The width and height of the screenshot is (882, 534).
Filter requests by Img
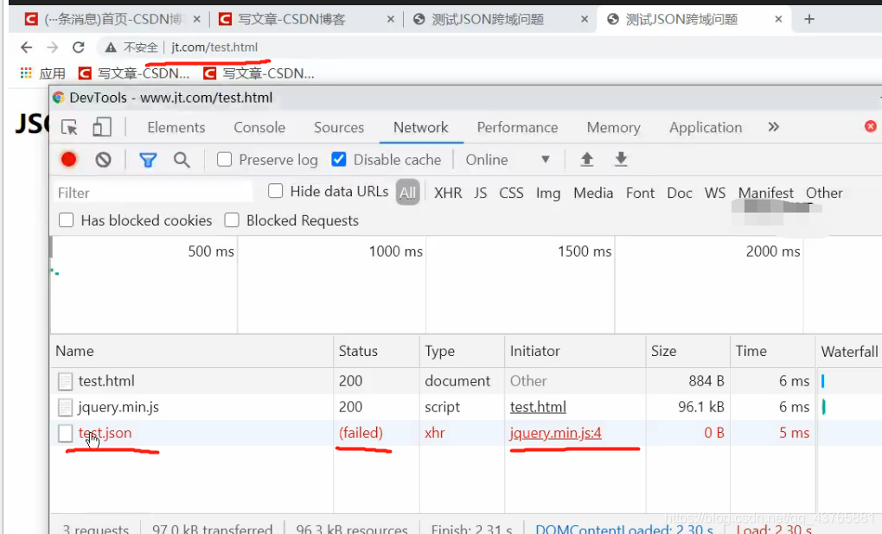[x=548, y=194]
